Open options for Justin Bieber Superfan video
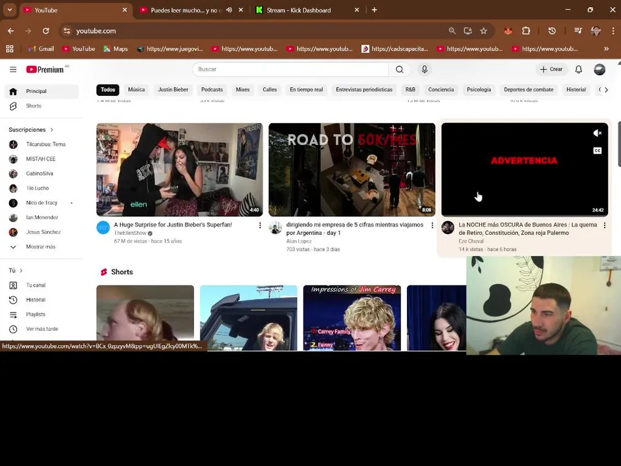 coord(260,225)
